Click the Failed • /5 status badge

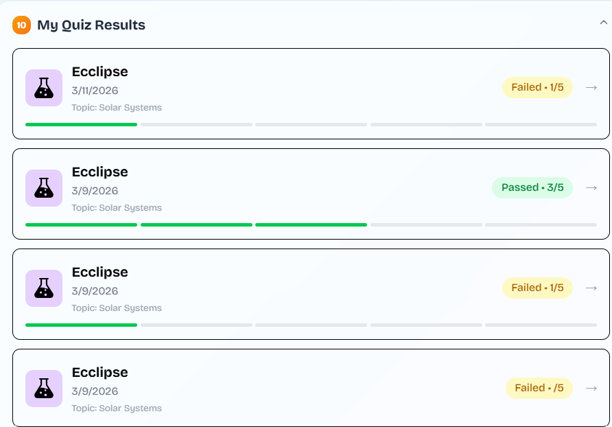[x=539, y=388]
